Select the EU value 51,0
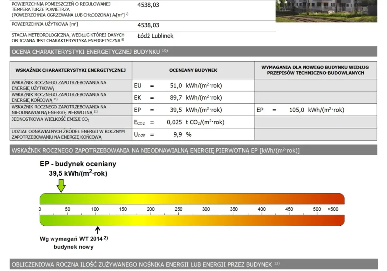The image size is (387, 271). tap(176, 86)
